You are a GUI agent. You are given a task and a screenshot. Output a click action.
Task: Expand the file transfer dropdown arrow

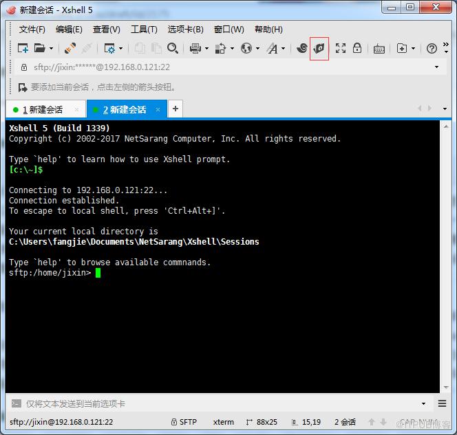(x=232, y=48)
